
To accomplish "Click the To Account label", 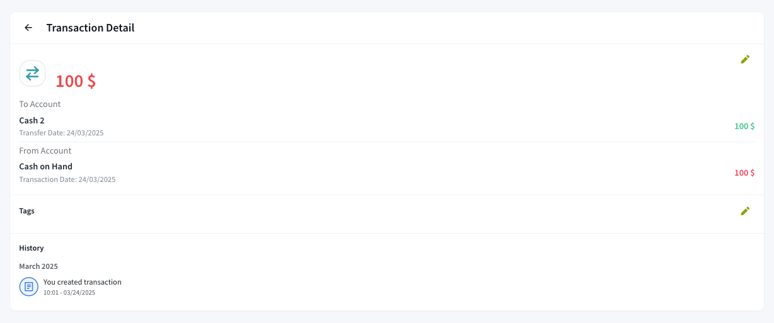I will tap(40, 104).
